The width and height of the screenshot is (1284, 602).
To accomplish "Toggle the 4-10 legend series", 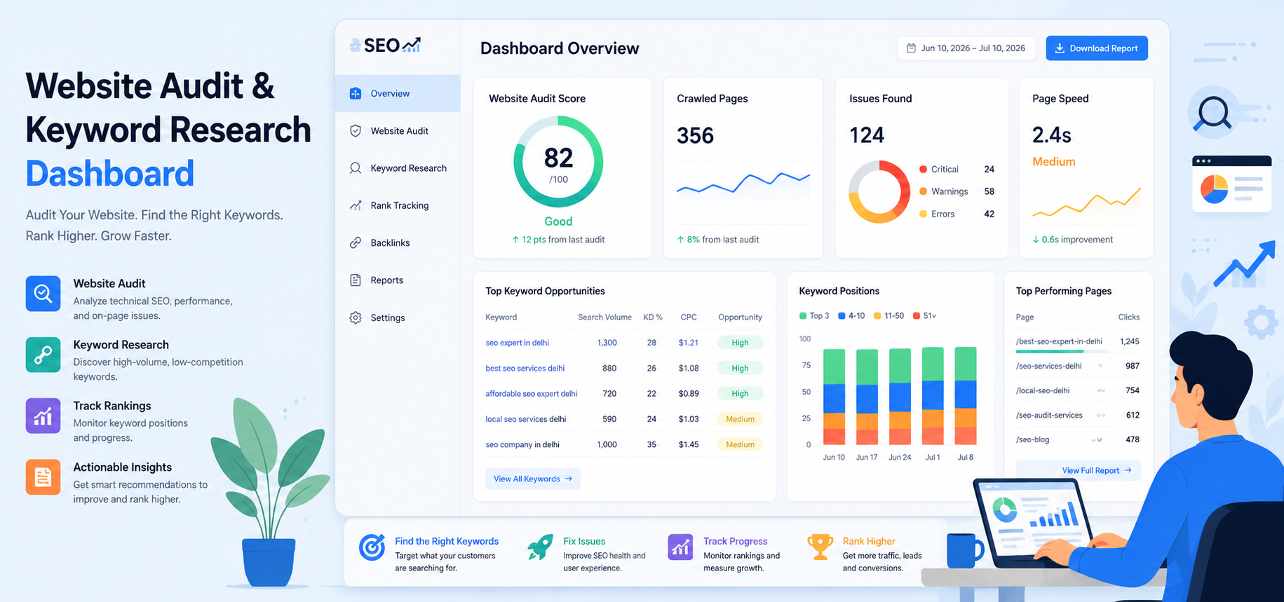I will (x=851, y=316).
